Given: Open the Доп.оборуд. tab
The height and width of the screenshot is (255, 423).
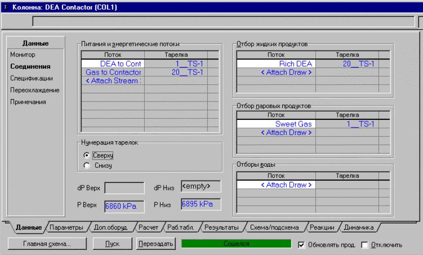Looking at the screenshot, I should (111, 228).
